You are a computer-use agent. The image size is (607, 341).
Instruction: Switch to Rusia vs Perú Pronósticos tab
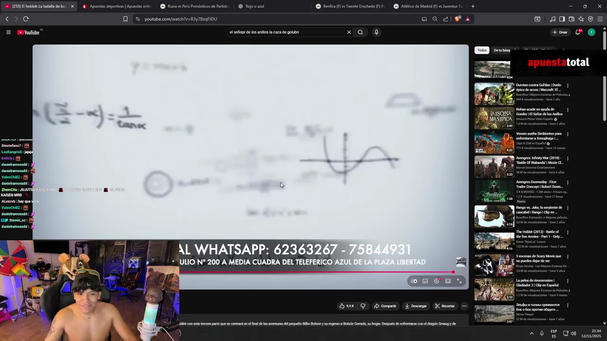click(195, 6)
